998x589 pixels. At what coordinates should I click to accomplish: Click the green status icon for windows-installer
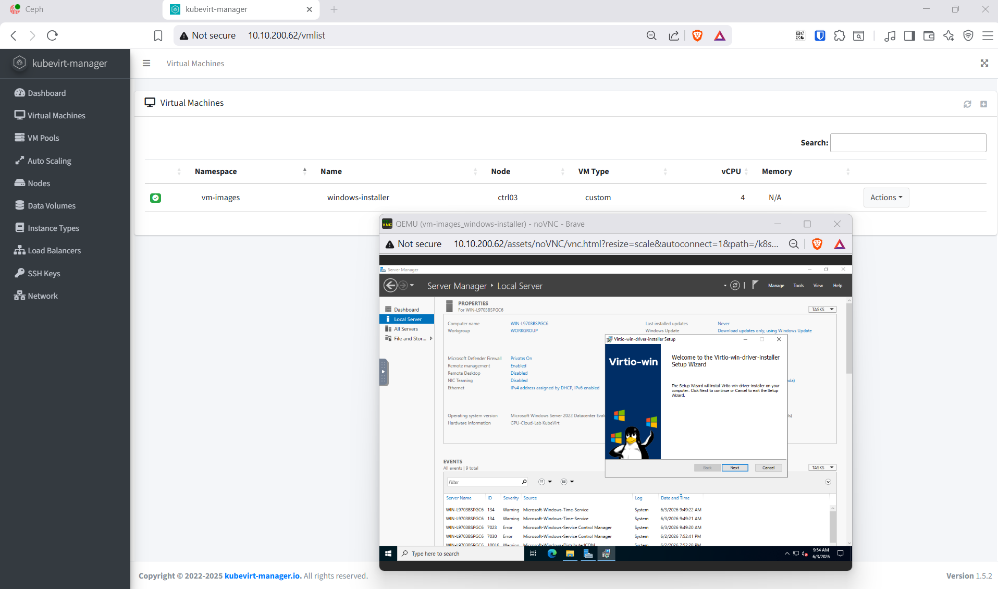pos(155,198)
